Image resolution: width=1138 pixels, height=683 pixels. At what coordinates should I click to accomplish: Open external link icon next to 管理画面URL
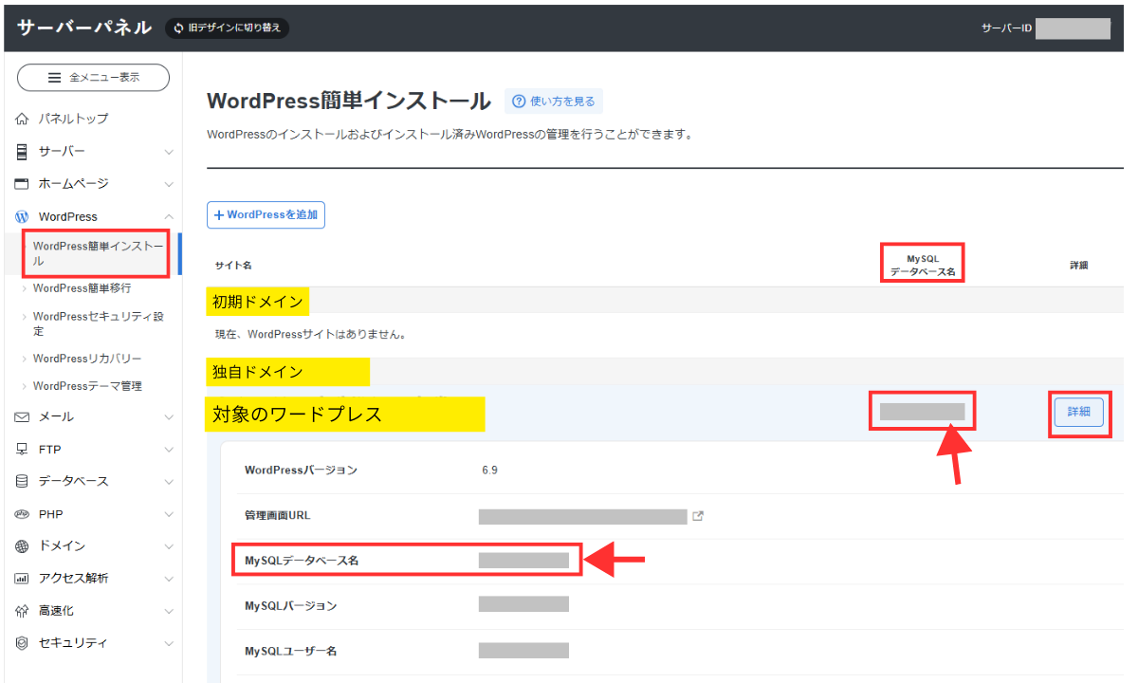699,516
